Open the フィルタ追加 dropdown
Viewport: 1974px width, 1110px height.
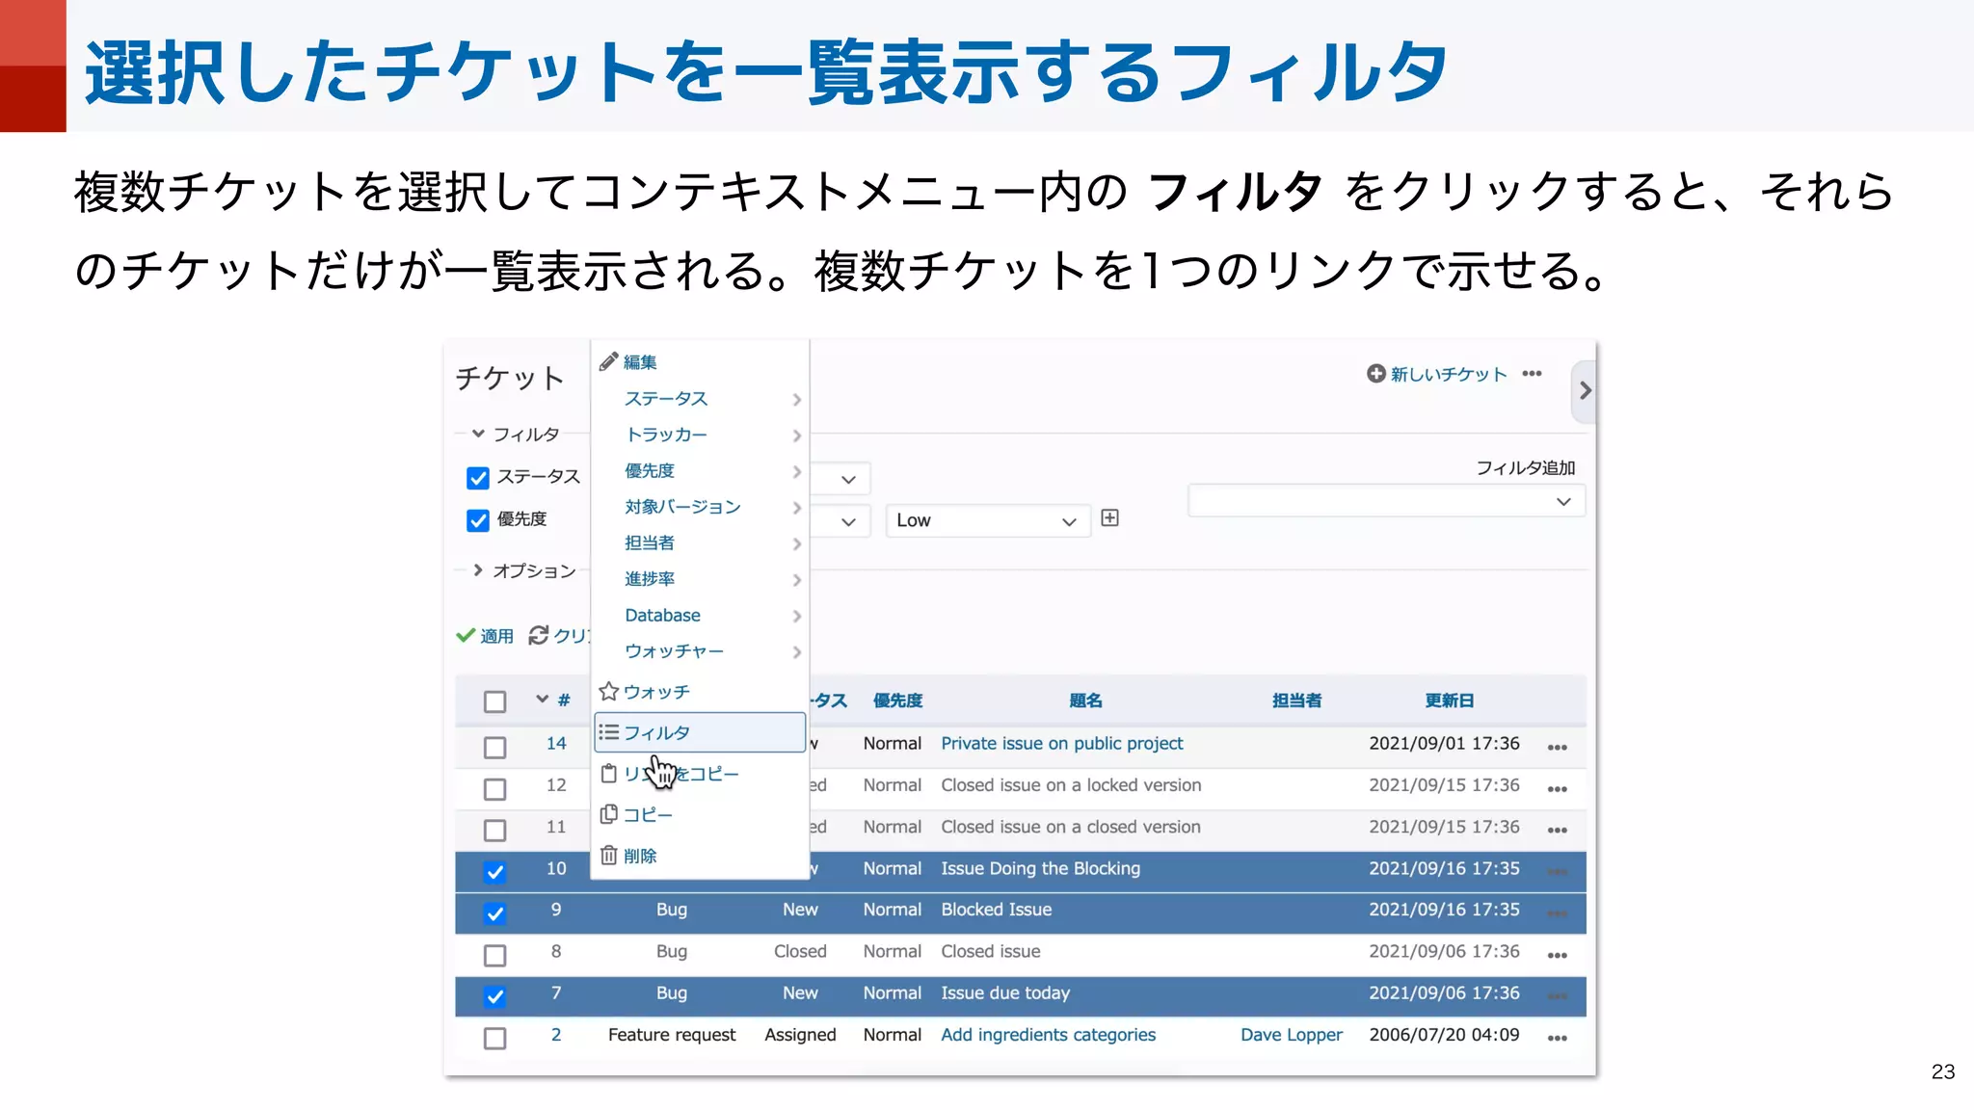coord(1386,501)
